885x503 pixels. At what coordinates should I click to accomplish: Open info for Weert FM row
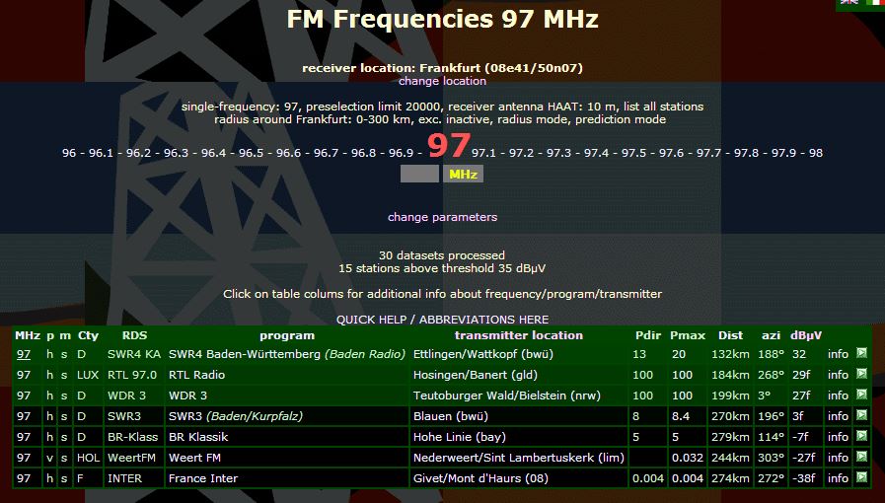pyautogui.click(x=839, y=458)
